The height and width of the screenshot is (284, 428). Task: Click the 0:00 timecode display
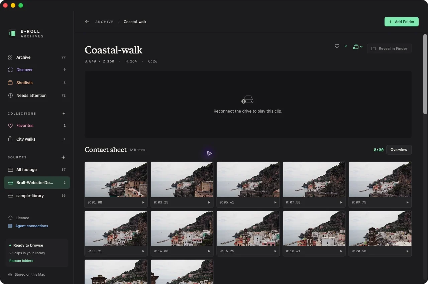(379, 150)
